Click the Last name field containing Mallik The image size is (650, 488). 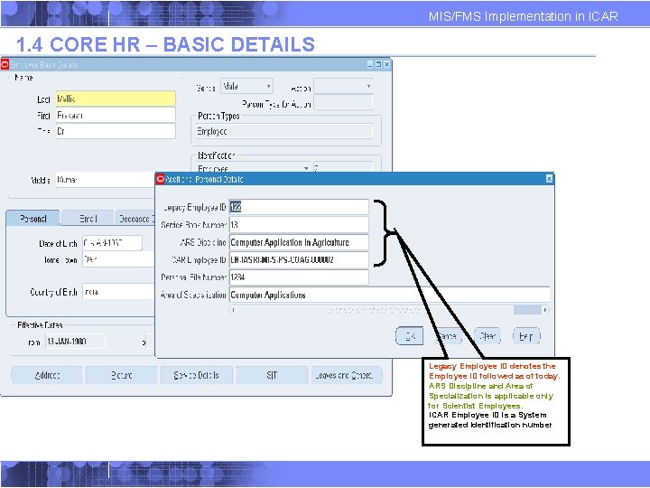[116, 99]
